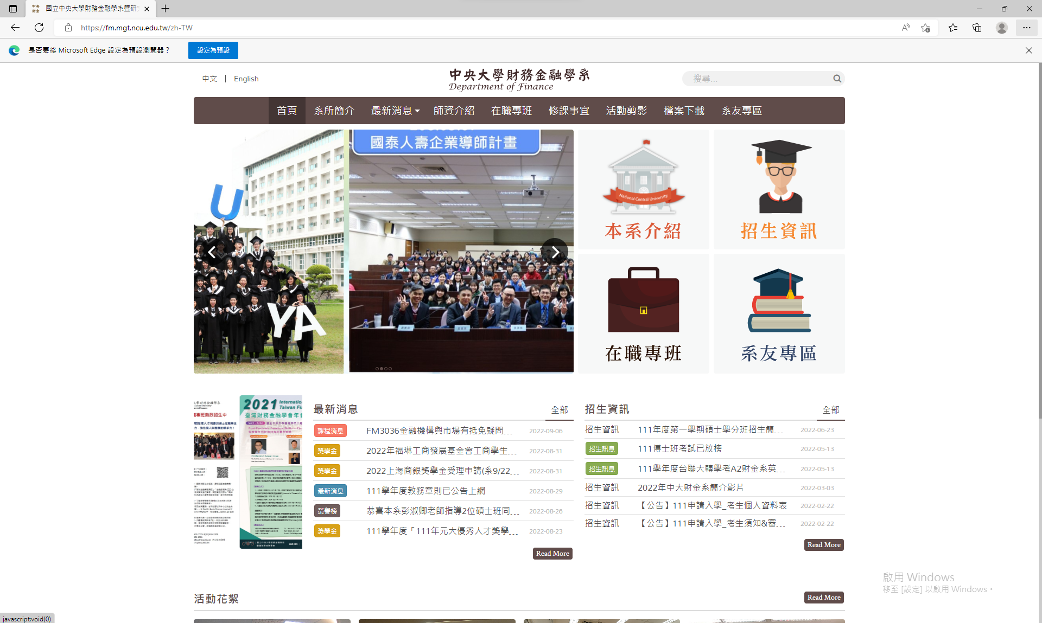Image resolution: width=1042 pixels, height=623 pixels.
Task: Open news item FM3036金融機構與市場
Action: 440,431
